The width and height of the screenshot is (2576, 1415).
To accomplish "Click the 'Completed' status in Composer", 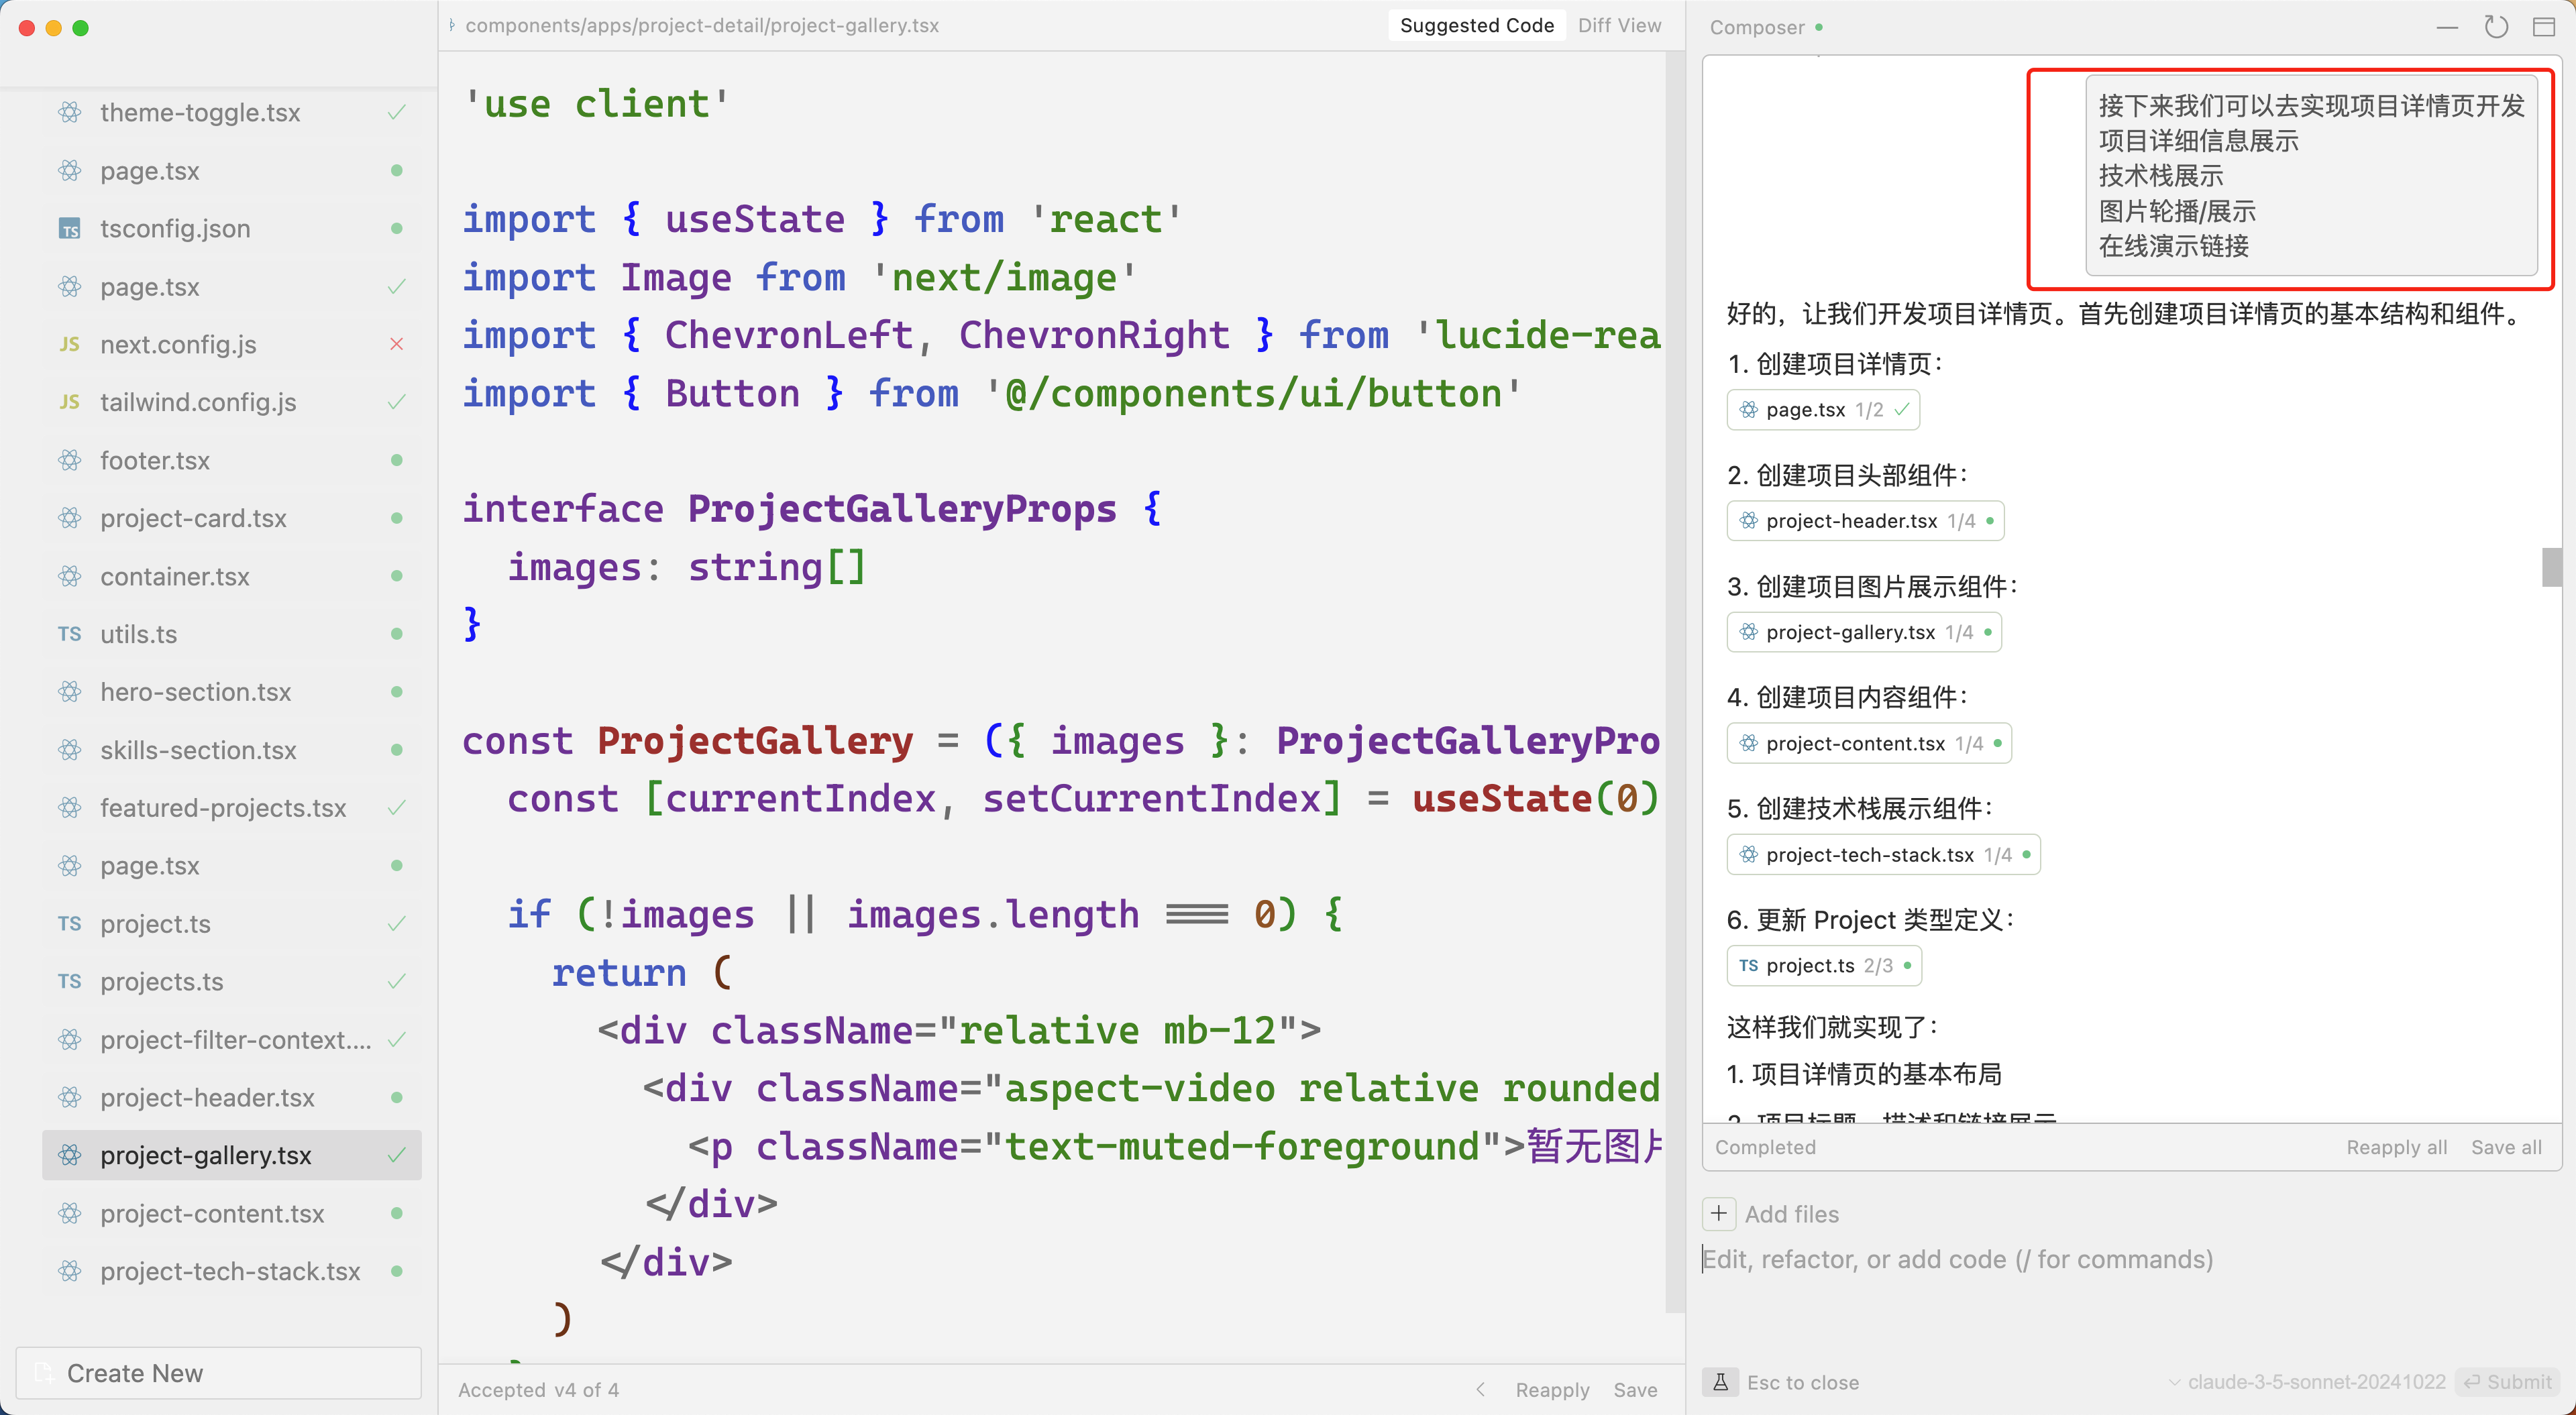I will point(1765,1147).
